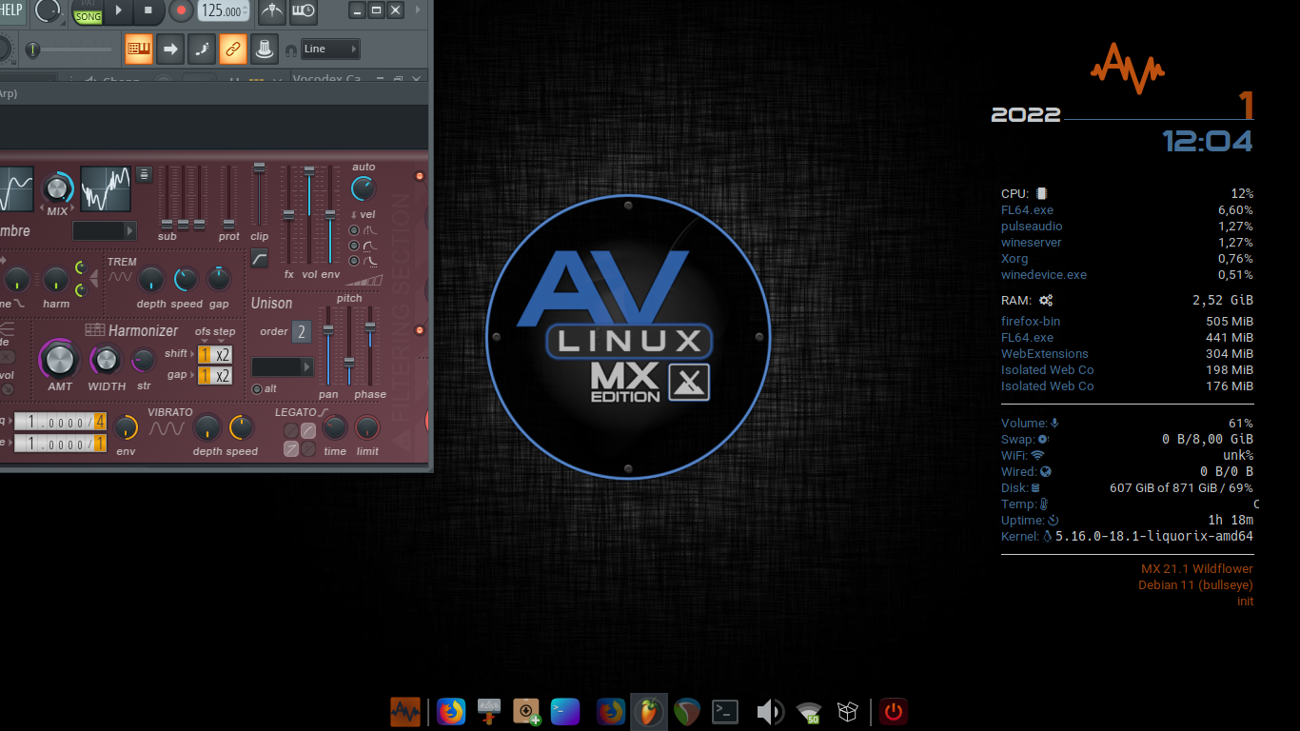Click the footstep step-edit icon
Image resolution: width=1300 pixels, height=731 pixels.
tap(202, 49)
